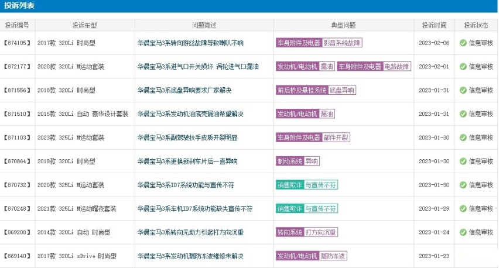Screen dimensions: 499x268
Task: Open complaint 华晨宝马3系进气口开关损坏 涡轮进气口漏油
Action: point(198,67)
